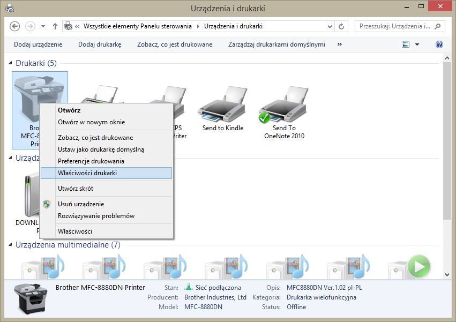Choose Zobacz, co jest drukowane in context menu

point(107,138)
